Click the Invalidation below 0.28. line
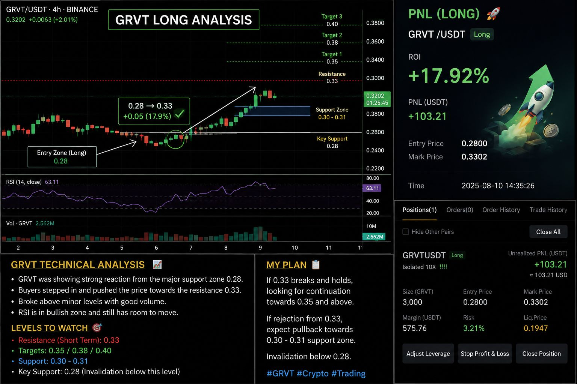 pos(309,357)
